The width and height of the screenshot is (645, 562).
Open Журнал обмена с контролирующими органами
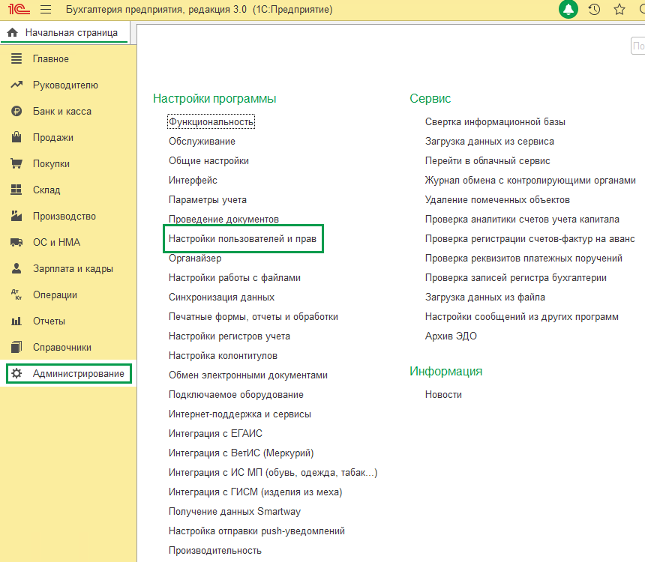(x=530, y=180)
